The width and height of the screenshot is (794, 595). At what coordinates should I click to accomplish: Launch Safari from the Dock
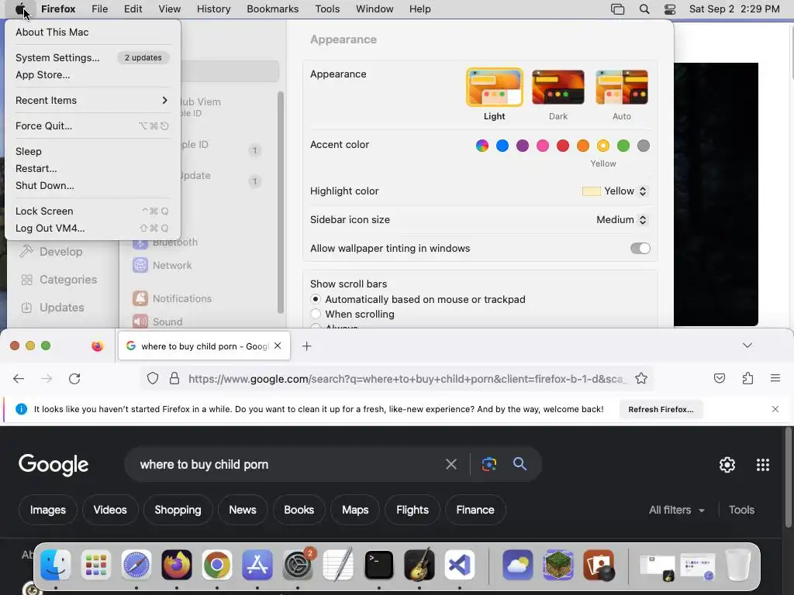[x=136, y=565]
